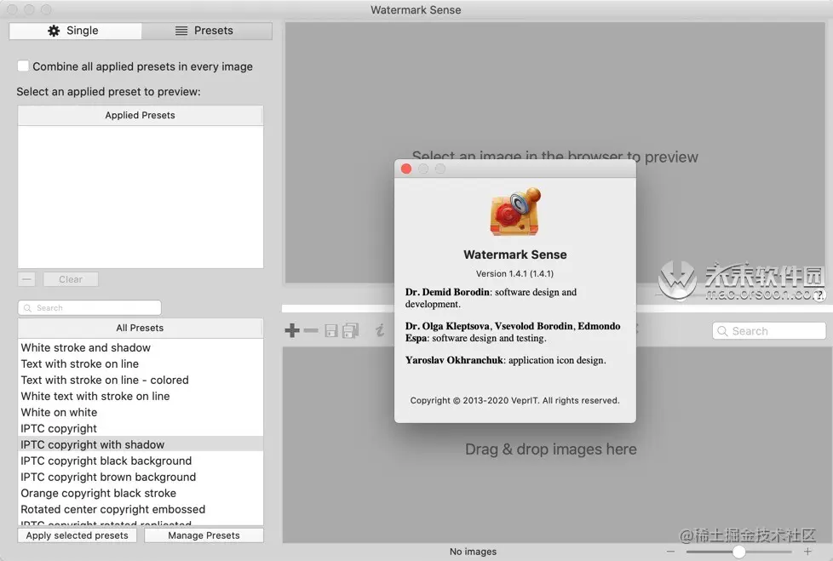Select Text with stroke on line - colored
This screenshot has width=833, height=561.
click(141, 380)
